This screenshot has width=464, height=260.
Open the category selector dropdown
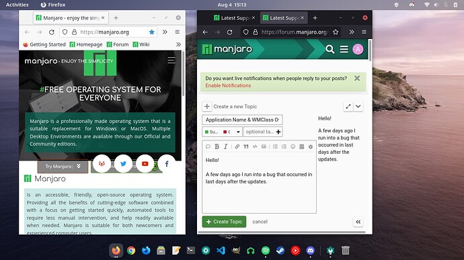click(222, 132)
